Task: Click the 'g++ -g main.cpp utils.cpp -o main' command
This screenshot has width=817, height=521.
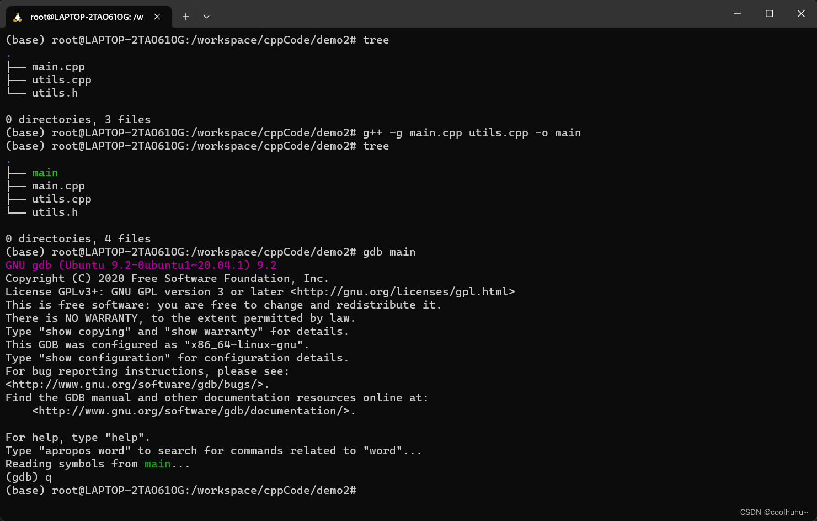Action: tap(472, 133)
